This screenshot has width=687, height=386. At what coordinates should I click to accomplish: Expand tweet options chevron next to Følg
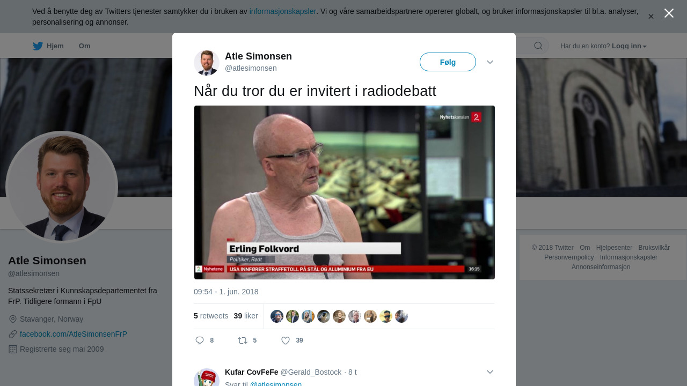[490, 62]
